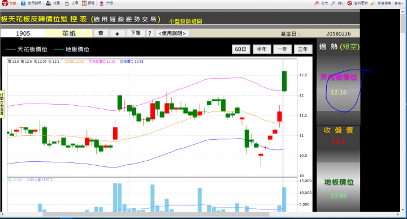
Task: Click the question mark button
Action: [150, 33]
